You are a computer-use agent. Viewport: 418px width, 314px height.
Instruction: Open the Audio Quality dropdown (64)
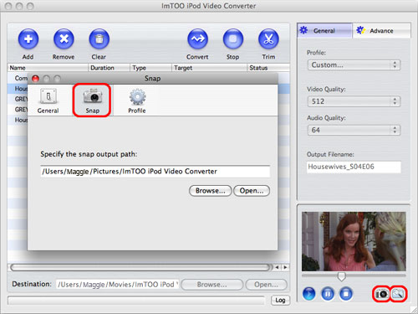point(354,130)
